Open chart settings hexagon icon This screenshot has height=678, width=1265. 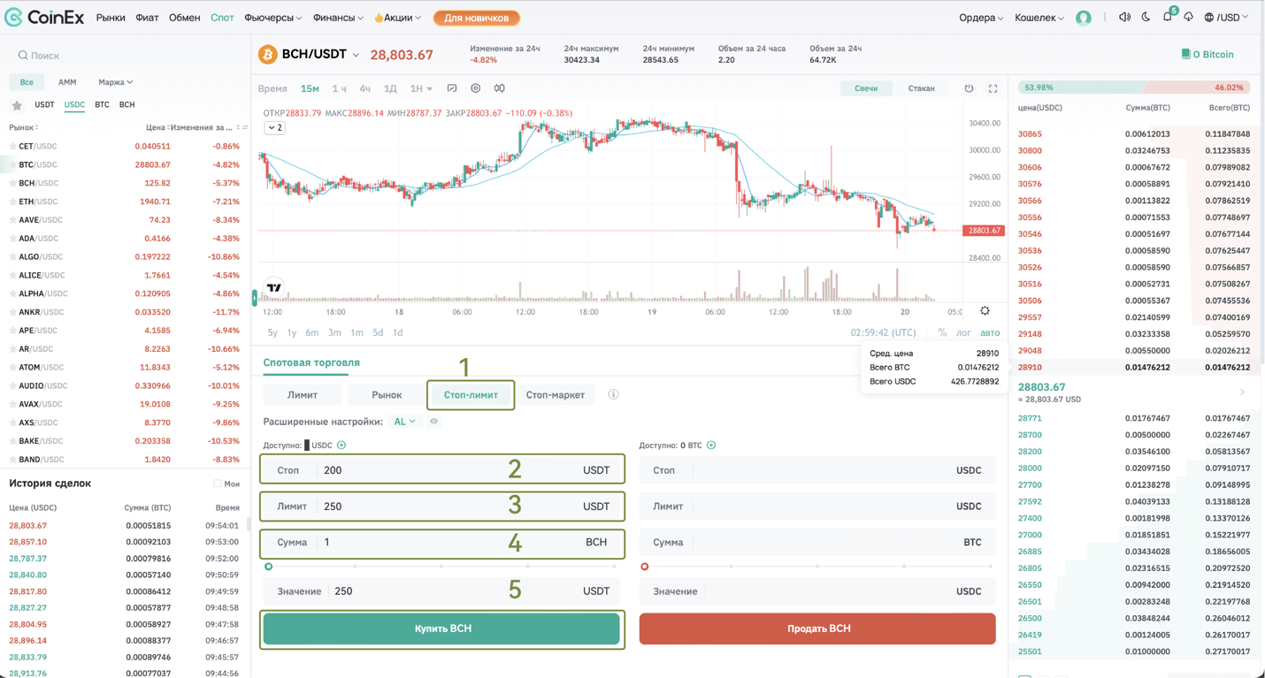[476, 88]
